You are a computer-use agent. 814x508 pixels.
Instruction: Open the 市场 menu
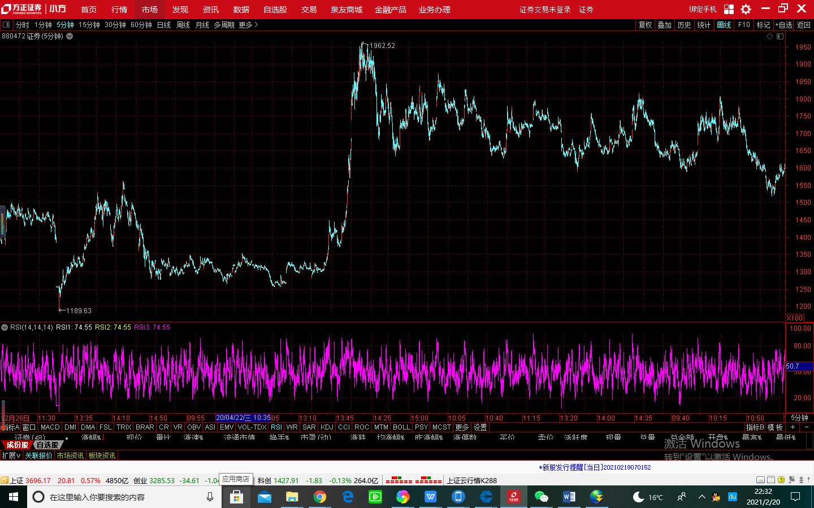click(x=150, y=10)
